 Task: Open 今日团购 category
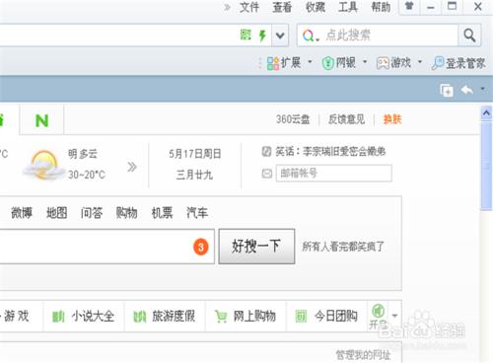coord(336,317)
